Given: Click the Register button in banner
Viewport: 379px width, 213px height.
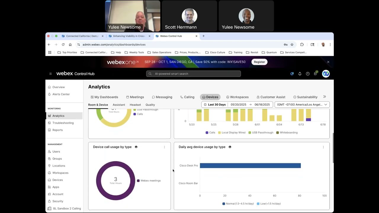Looking at the screenshot, I should (x=259, y=62).
